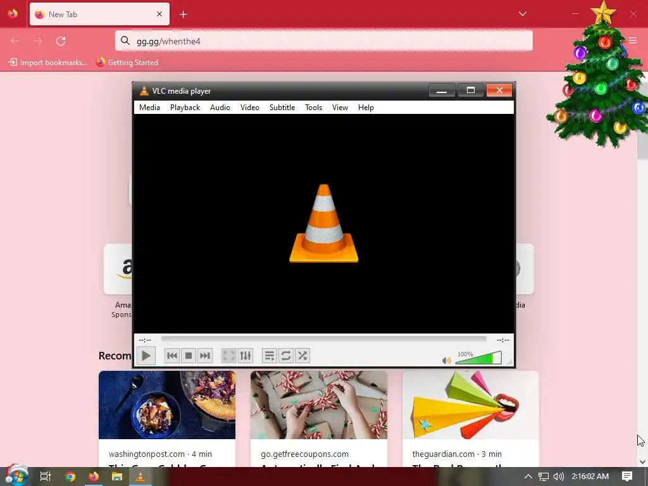
Task: Open a new Firefox tab
Action: click(184, 15)
